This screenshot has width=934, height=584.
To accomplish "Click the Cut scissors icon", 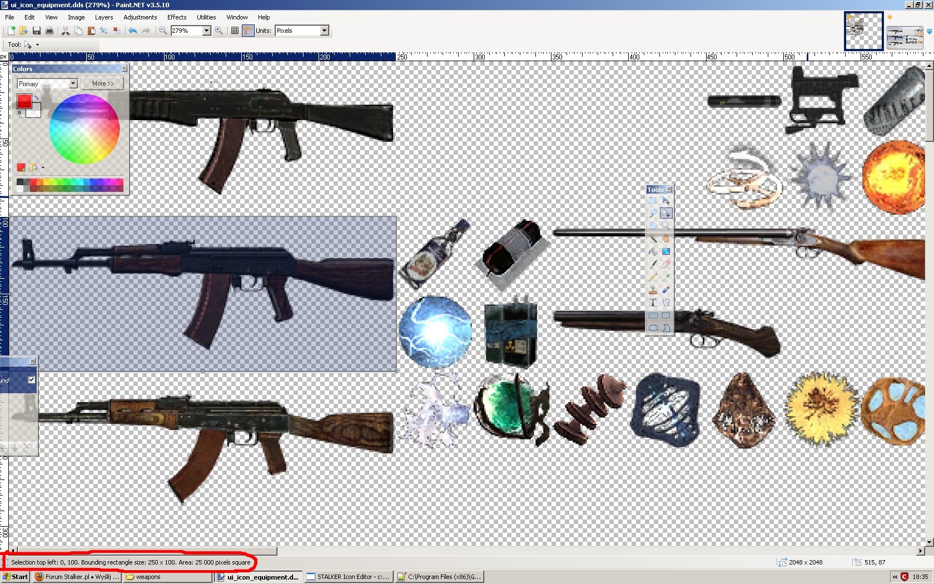I will [66, 31].
